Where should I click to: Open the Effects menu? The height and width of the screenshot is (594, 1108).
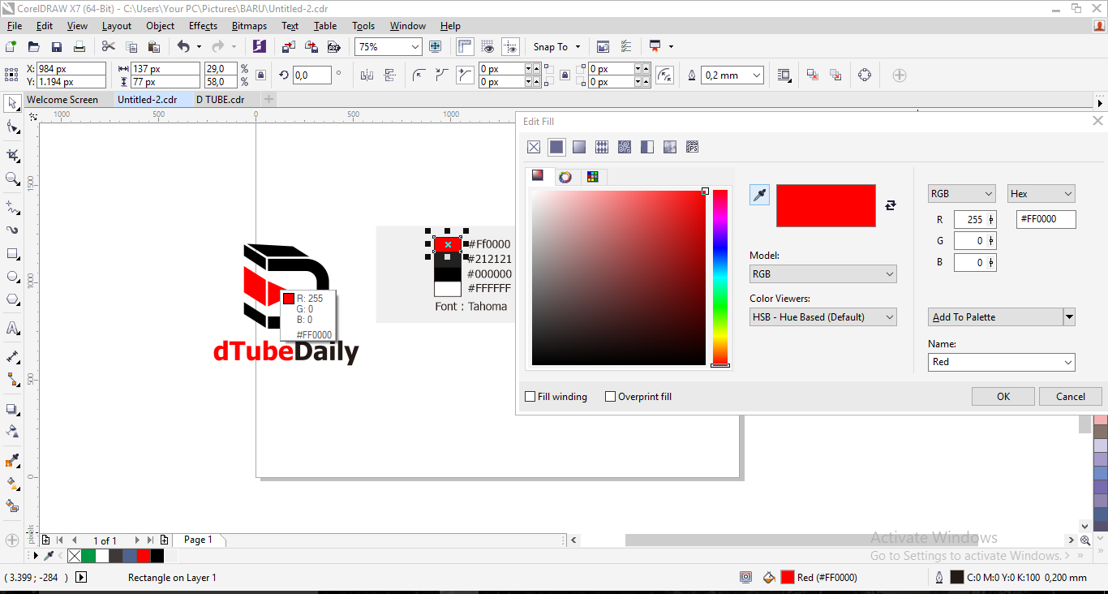[203, 26]
